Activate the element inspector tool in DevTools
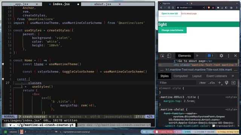 coord(162,56)
